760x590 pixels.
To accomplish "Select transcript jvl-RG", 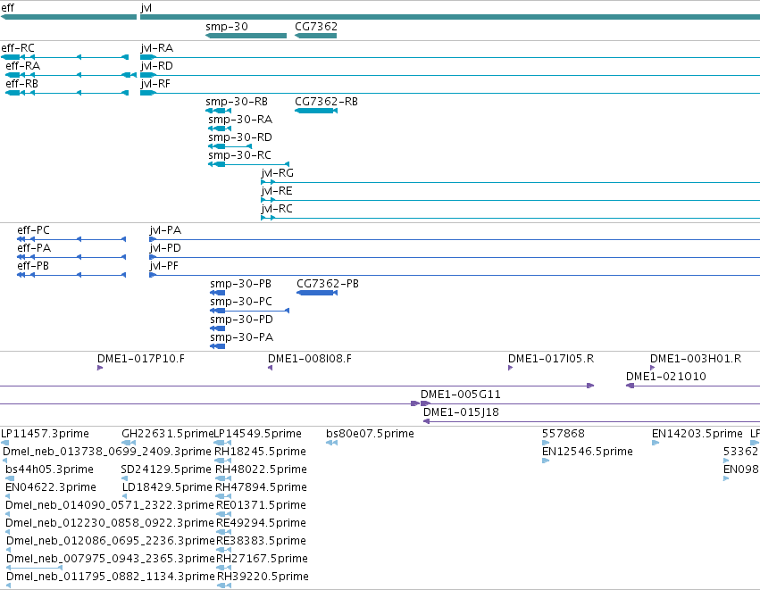I will click(510, 183).
